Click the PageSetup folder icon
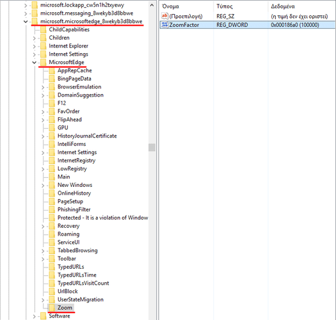The image size is (336, 320). tap(52, 201)
